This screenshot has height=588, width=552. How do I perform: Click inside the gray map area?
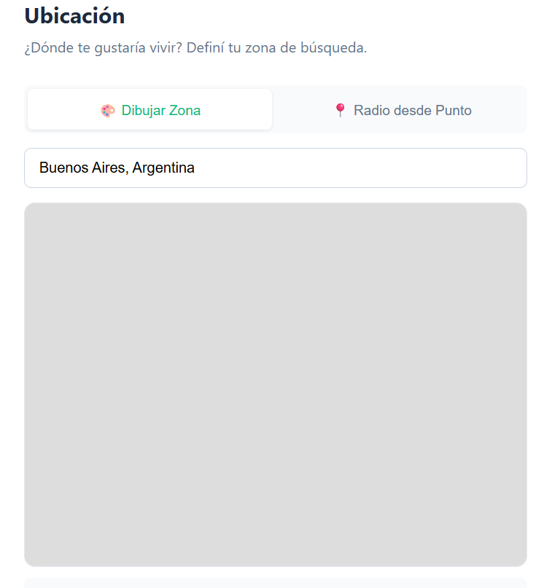tap(276, 385)
